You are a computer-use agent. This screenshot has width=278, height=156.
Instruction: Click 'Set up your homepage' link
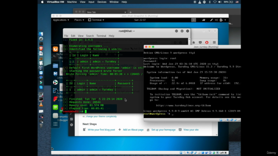point(163,130)
